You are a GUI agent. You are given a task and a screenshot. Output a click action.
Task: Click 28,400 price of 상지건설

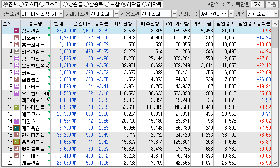click(x=64, y=31)
